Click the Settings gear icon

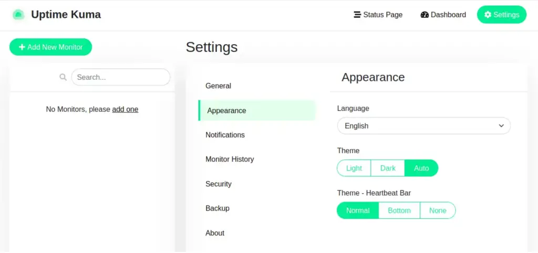(488, 15)
